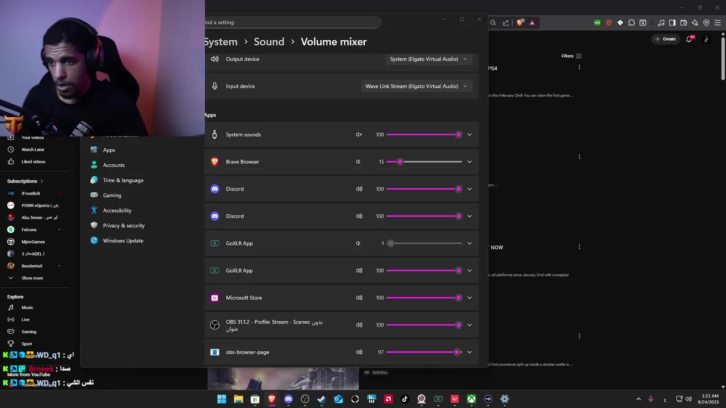Open the Brave playlist music-note icon
Viewport: 726px width, 408px height.
coord(661,23)
